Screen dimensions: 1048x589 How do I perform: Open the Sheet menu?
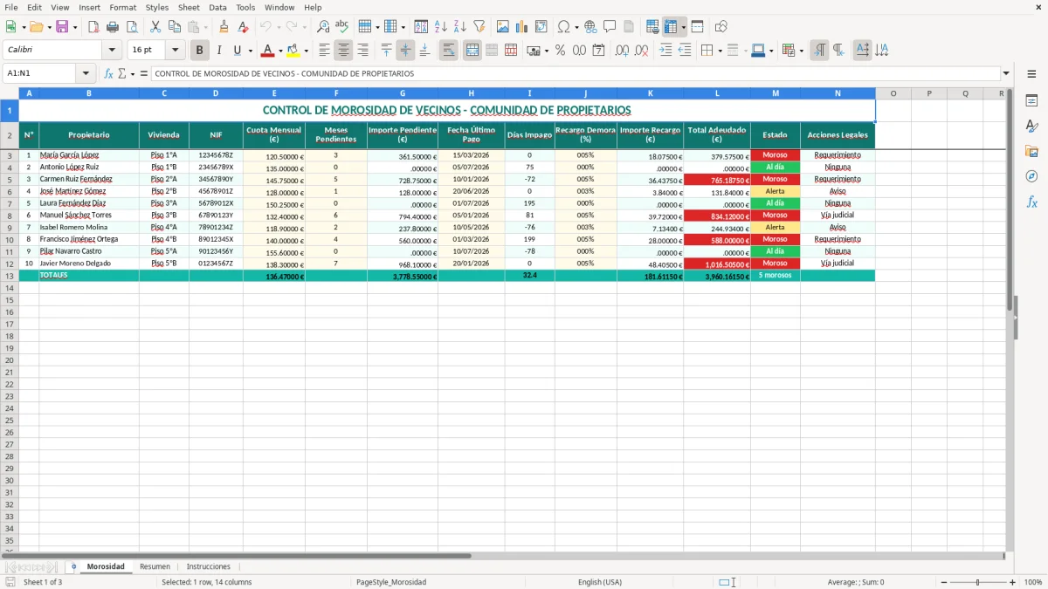pyautogui.click(x=189, y=7)
